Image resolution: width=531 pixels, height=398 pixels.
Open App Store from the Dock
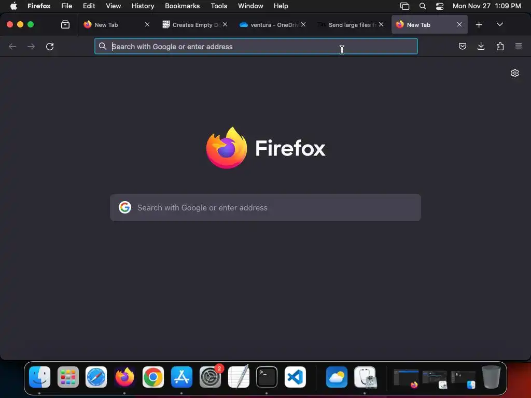[181, 377]
